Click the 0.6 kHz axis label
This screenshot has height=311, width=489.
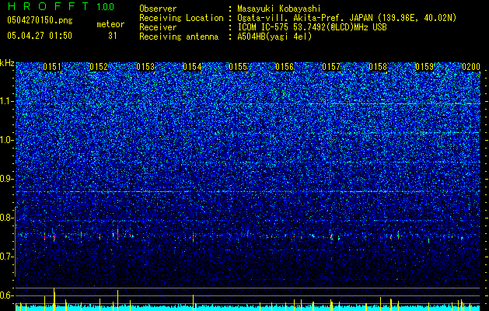pyautogui.click(x=6, y=295)
